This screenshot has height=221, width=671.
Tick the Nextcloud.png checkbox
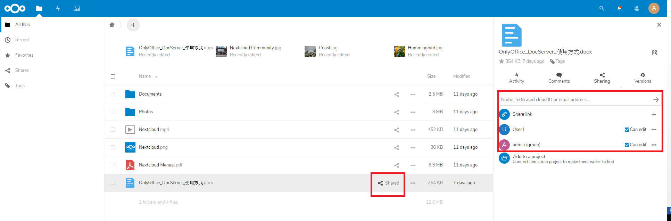pyautogui.click(x=113, y=147)
